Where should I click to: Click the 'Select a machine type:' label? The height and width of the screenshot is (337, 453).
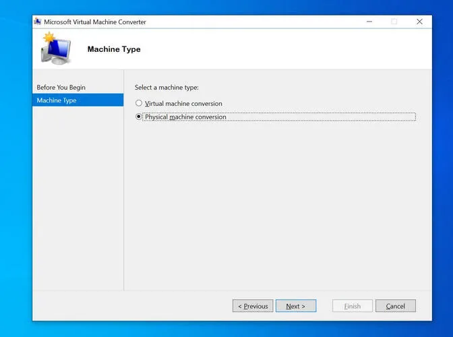[x=167, y=88]
